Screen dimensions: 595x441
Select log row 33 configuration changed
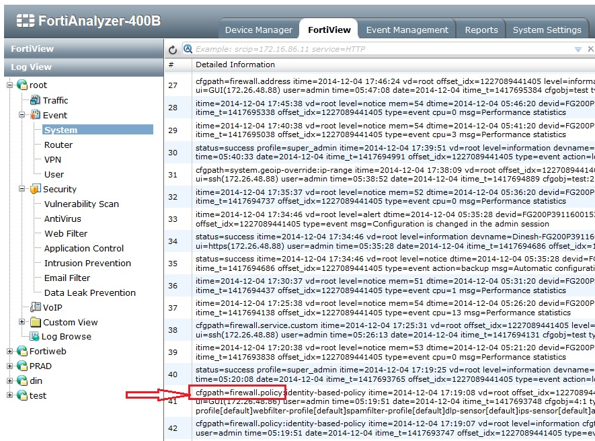click(x=380, y=219)
